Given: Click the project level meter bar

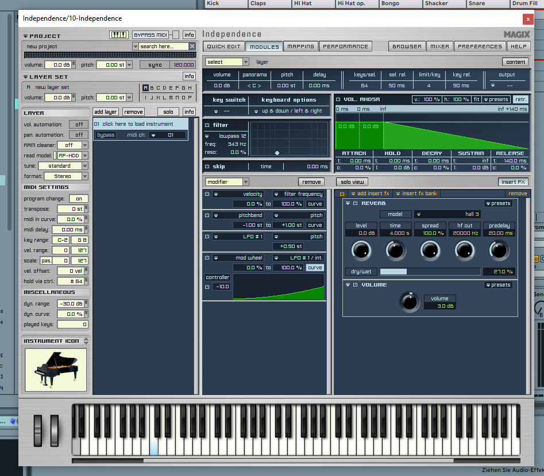Looking at the screenshot, I should coord(110,55).
